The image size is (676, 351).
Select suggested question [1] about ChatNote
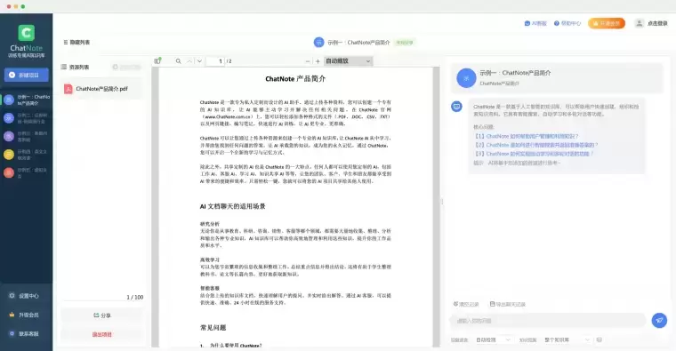(x=527, y=136)
